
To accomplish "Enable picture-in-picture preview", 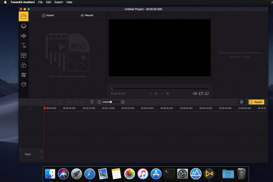I will pyautogui.click(x=207, y=93).
